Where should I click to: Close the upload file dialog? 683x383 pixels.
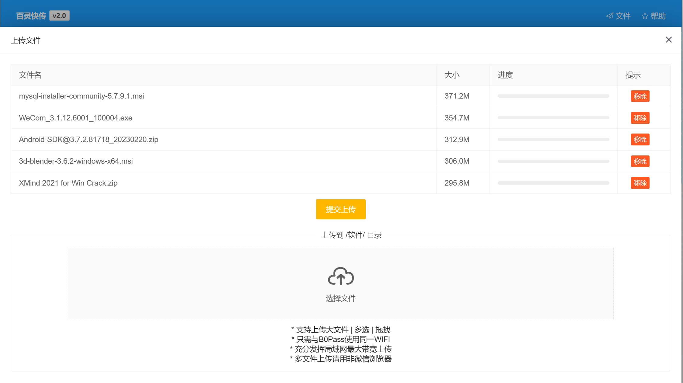point(668,40)
